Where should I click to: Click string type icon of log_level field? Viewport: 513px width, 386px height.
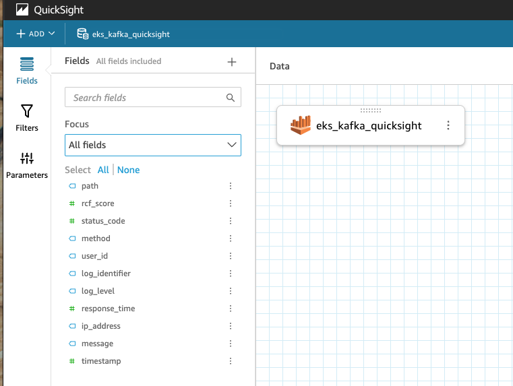[72, 291]
